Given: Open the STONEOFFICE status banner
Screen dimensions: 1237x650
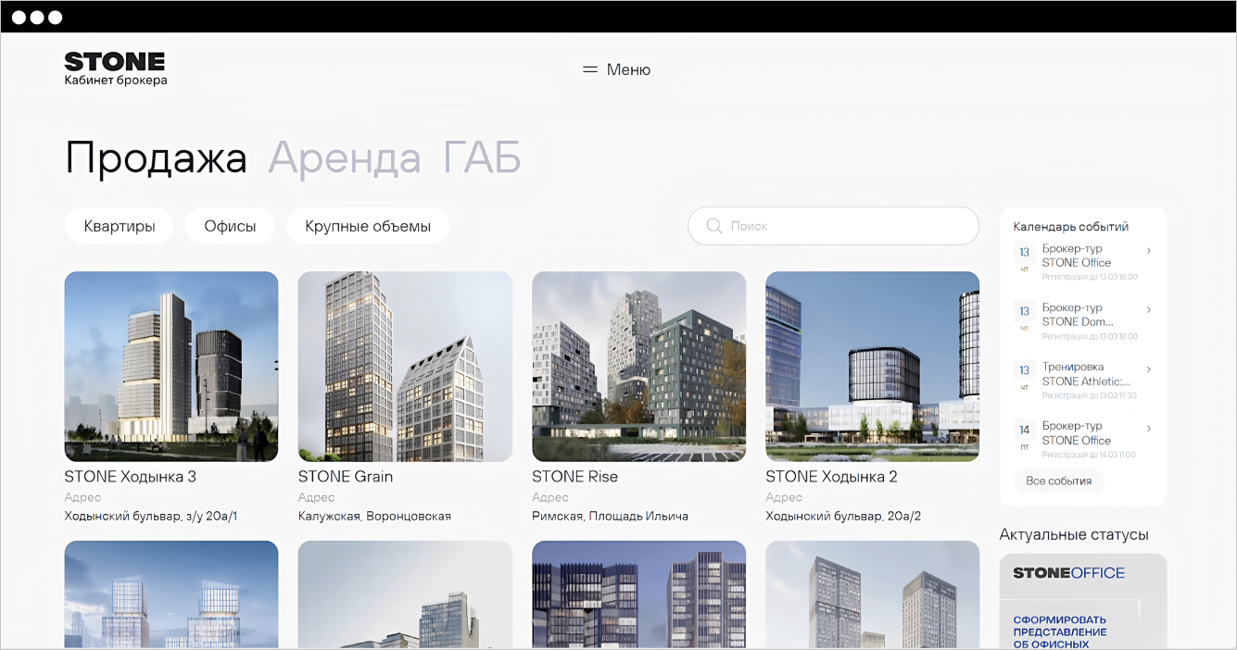Looking at the screenshot, I should pos(1082,602).
